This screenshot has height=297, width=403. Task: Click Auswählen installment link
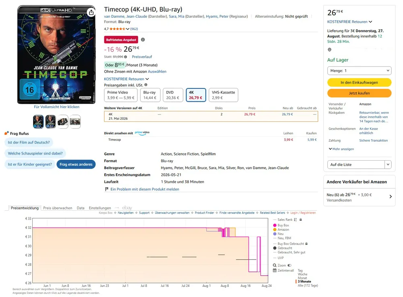click(x=157, y=71)
